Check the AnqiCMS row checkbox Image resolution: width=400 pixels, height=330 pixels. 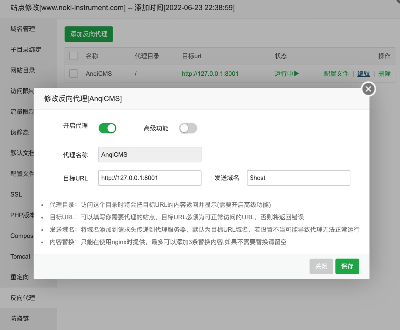(73, 74)
